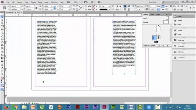Click the X position input field
This screenshot has width=196, height=110.
pos(16,6)
